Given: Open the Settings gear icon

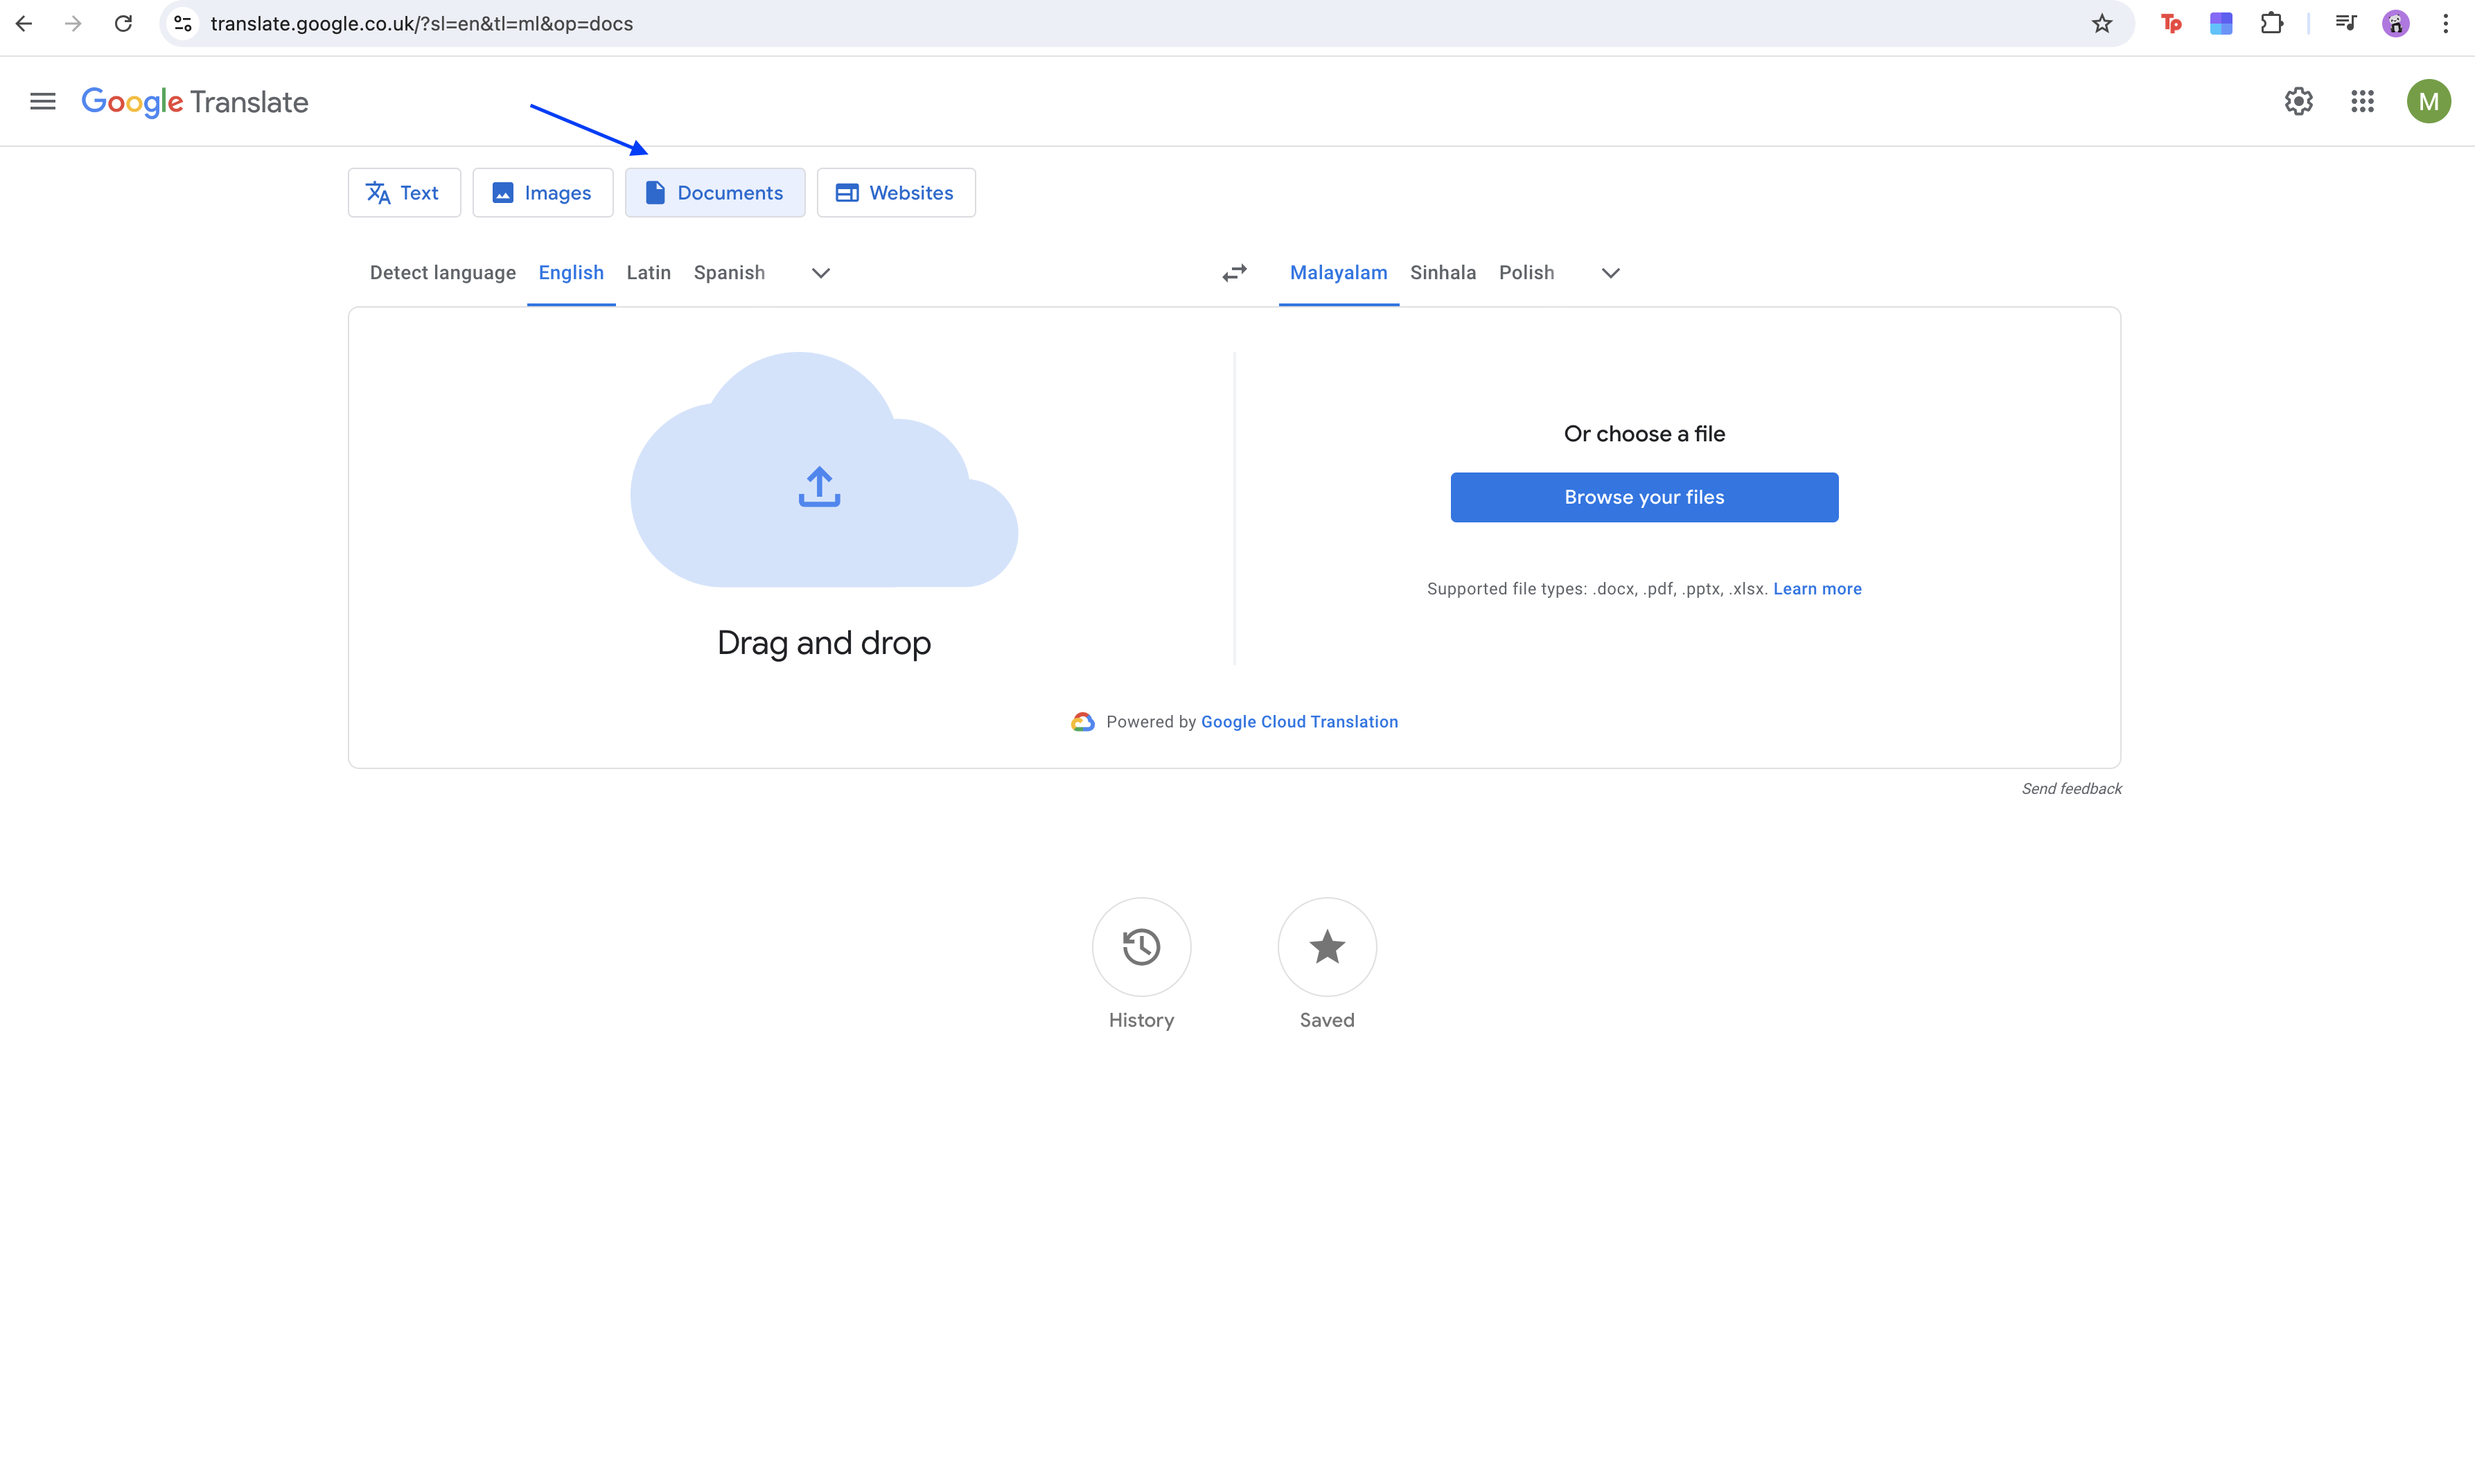Looking at the screenshot, I should (2298, 101).
